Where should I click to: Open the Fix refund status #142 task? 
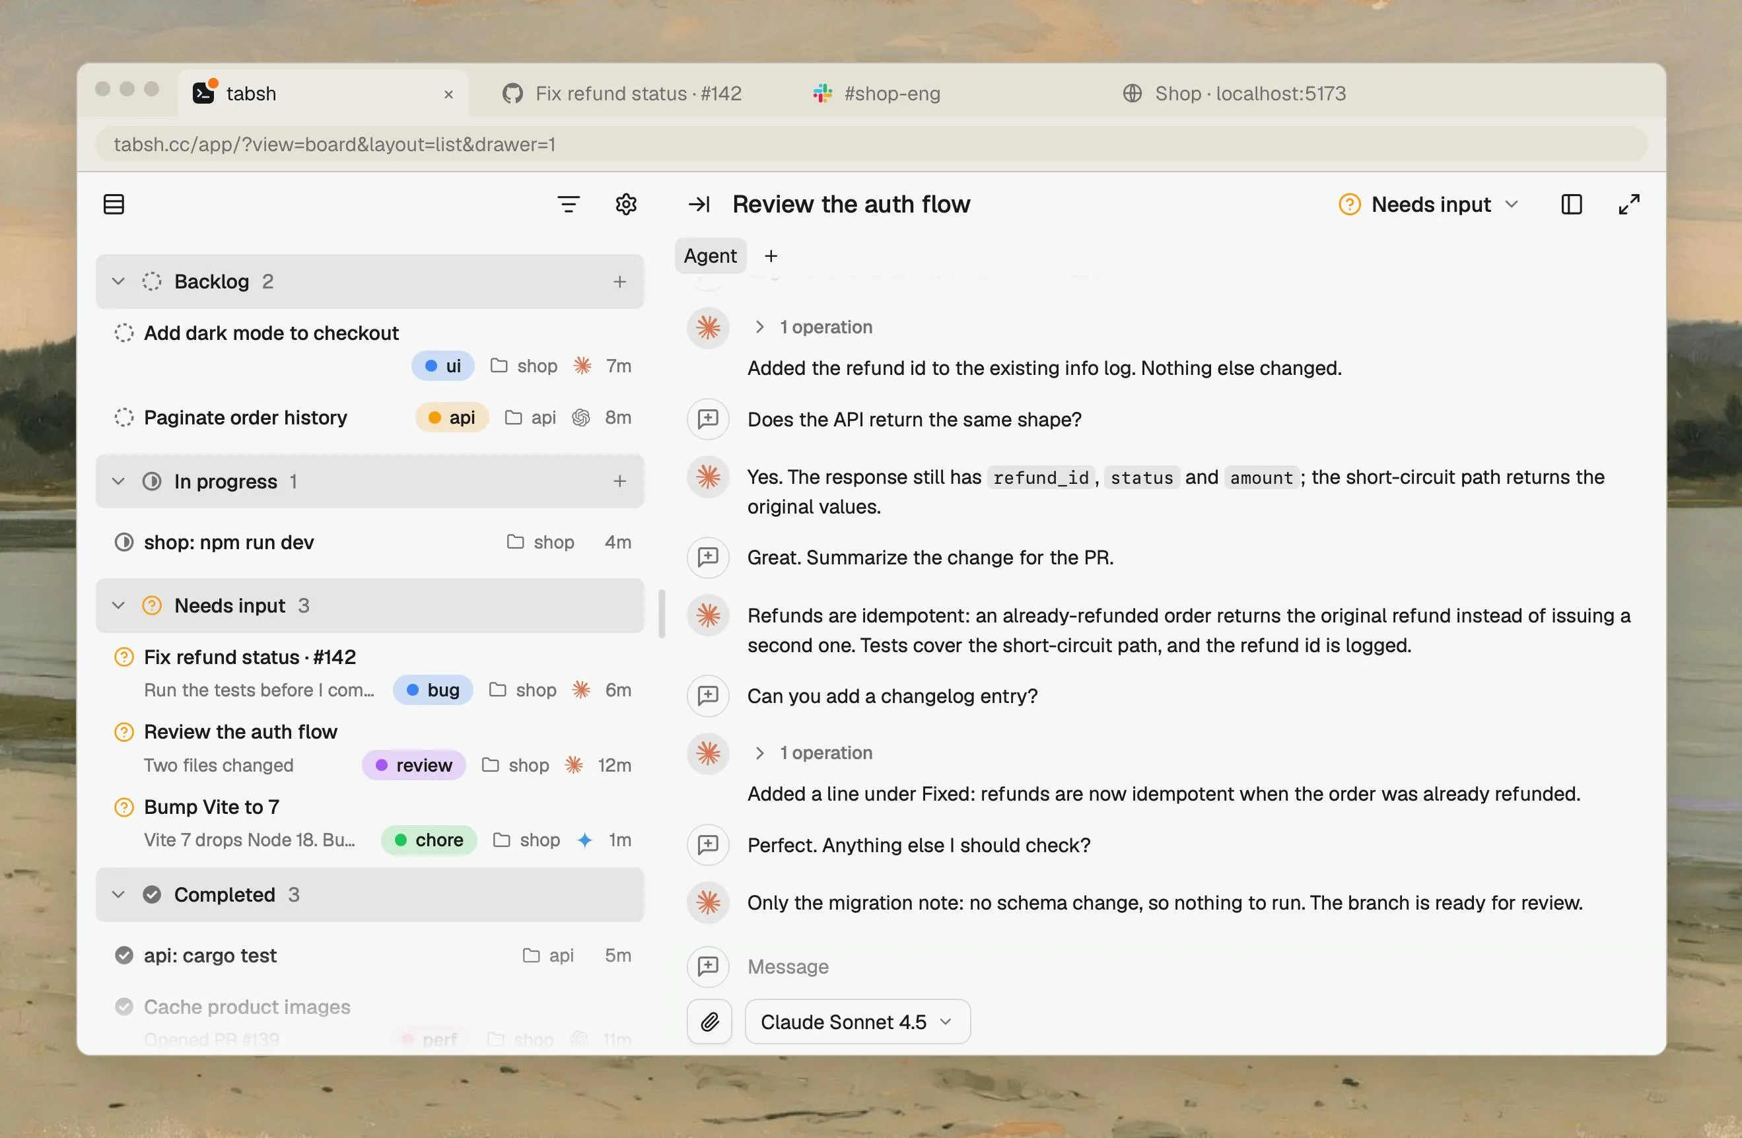(370, 673)
